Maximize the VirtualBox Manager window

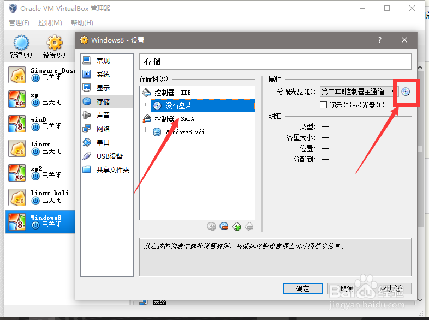coord(387,9)
